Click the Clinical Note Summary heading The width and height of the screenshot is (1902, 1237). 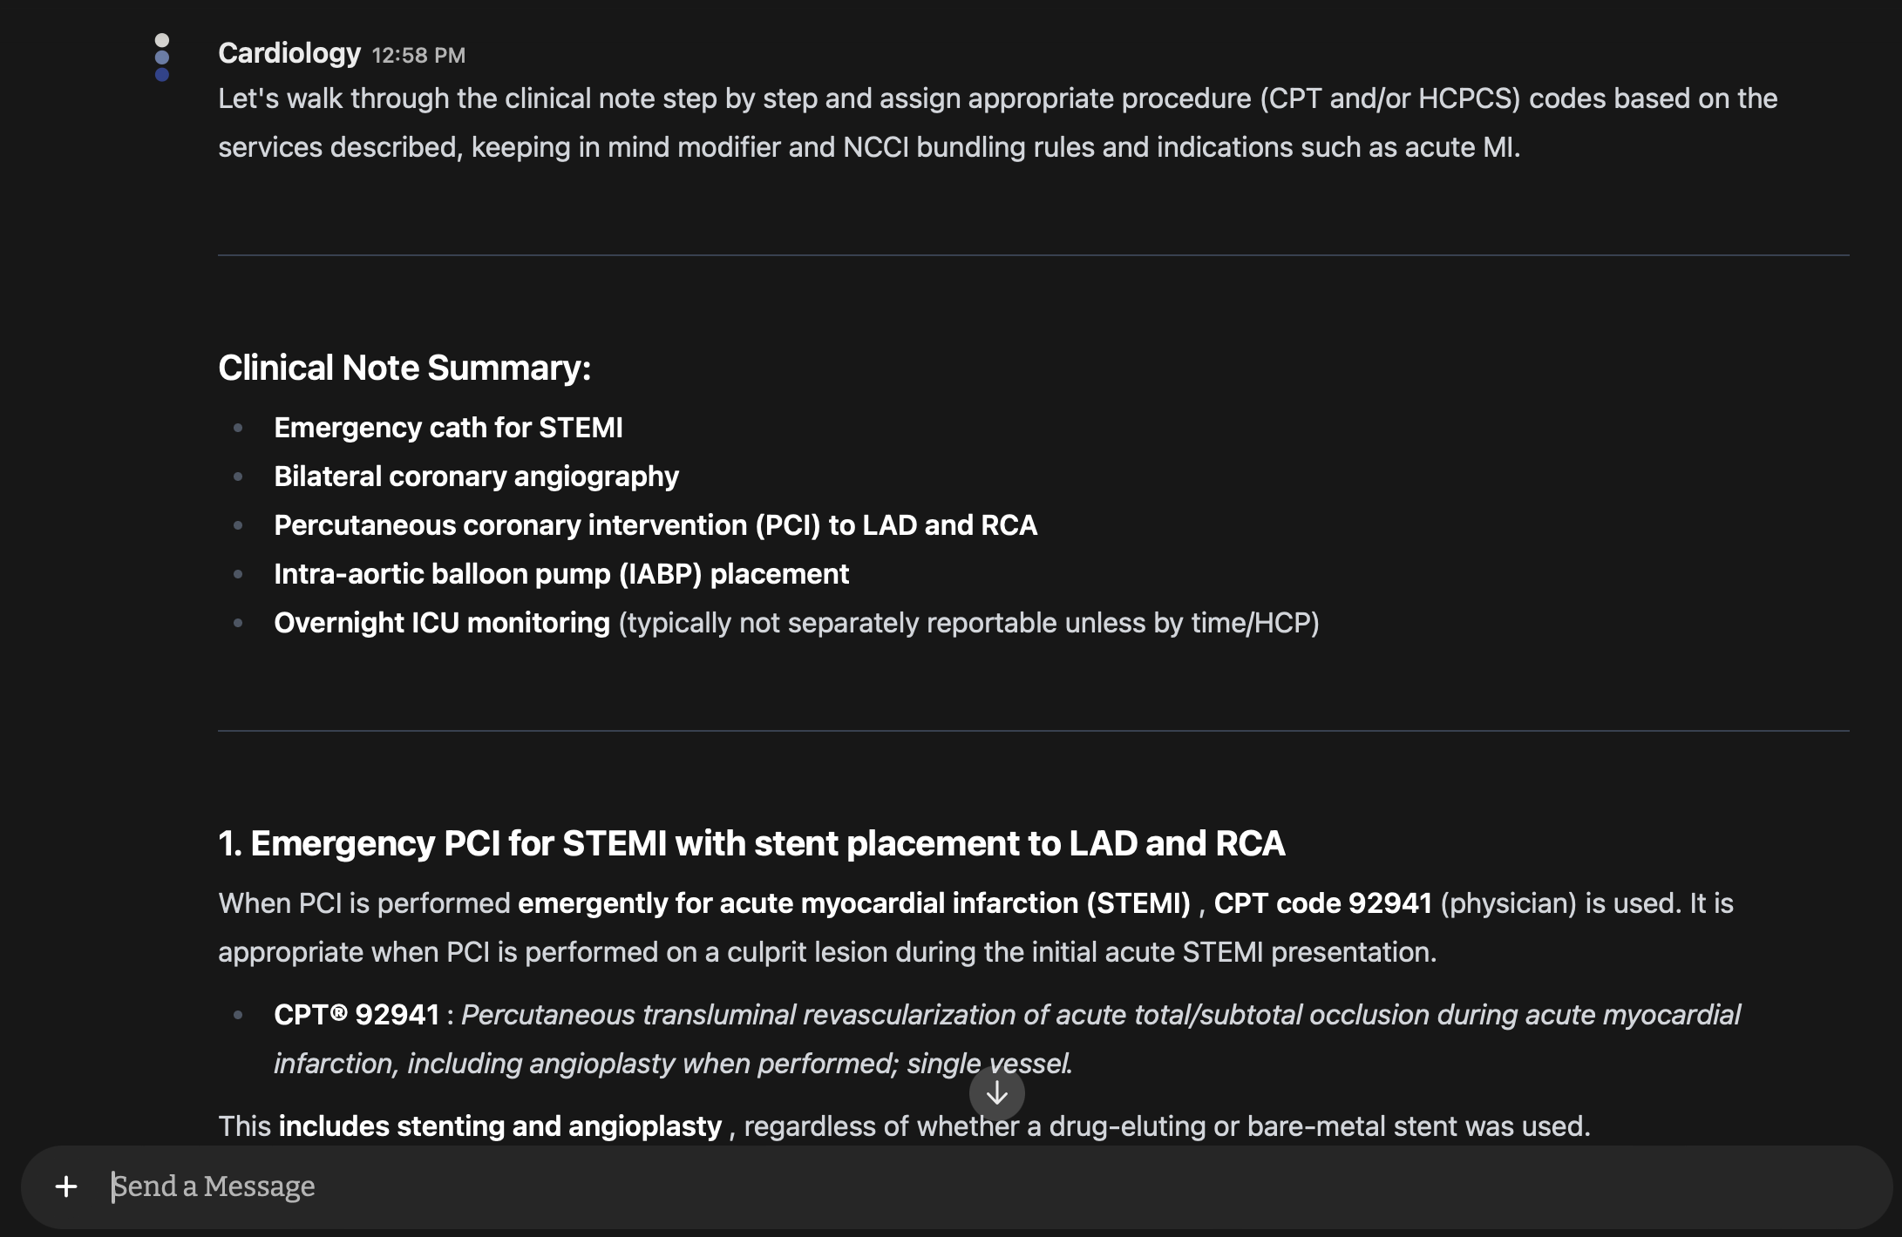[x=404, y=368]
